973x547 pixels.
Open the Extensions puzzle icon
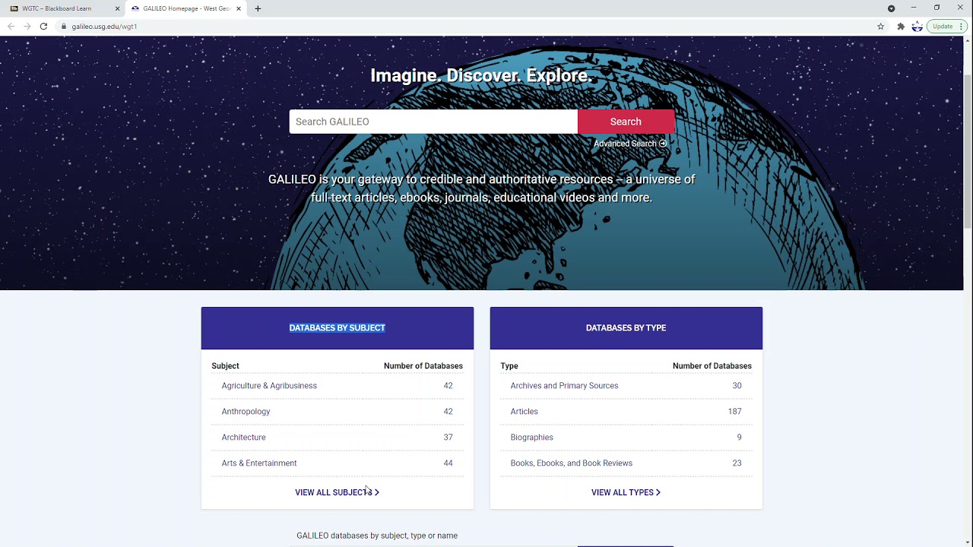click(901, 26)
